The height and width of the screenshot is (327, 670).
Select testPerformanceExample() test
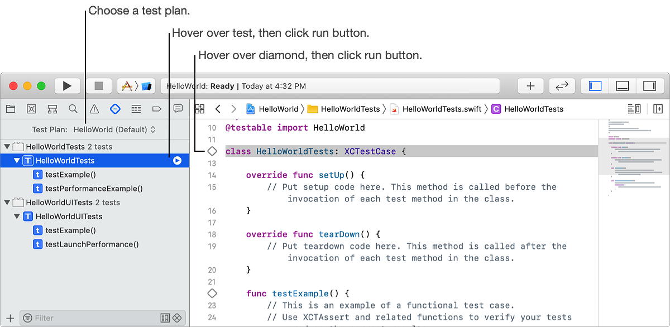tap(95, 189)
